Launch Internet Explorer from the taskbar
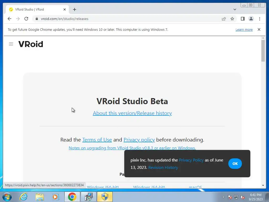The height and width of the screenshot is (202, 269). pyautogui.click(x=23, y=197)
